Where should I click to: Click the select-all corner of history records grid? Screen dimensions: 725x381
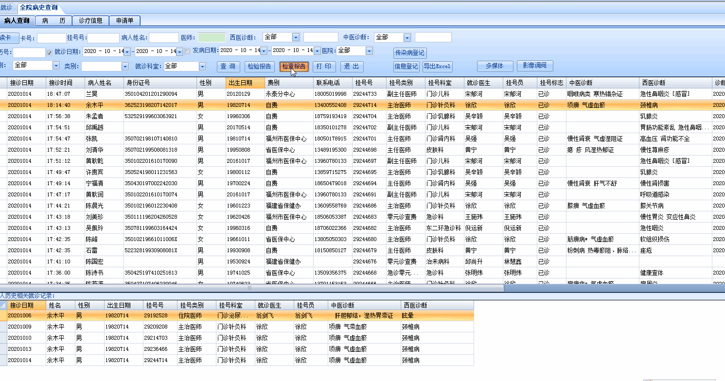point(3,305)
